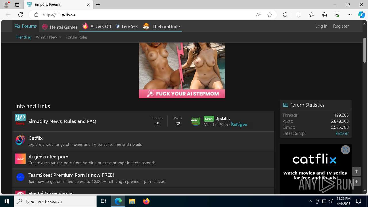Open the AI Jerk Off nav link

[97, 26]
